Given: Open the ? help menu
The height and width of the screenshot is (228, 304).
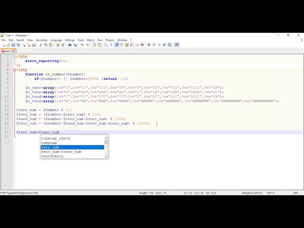Looking at the screenshot, I should point(131,40).
